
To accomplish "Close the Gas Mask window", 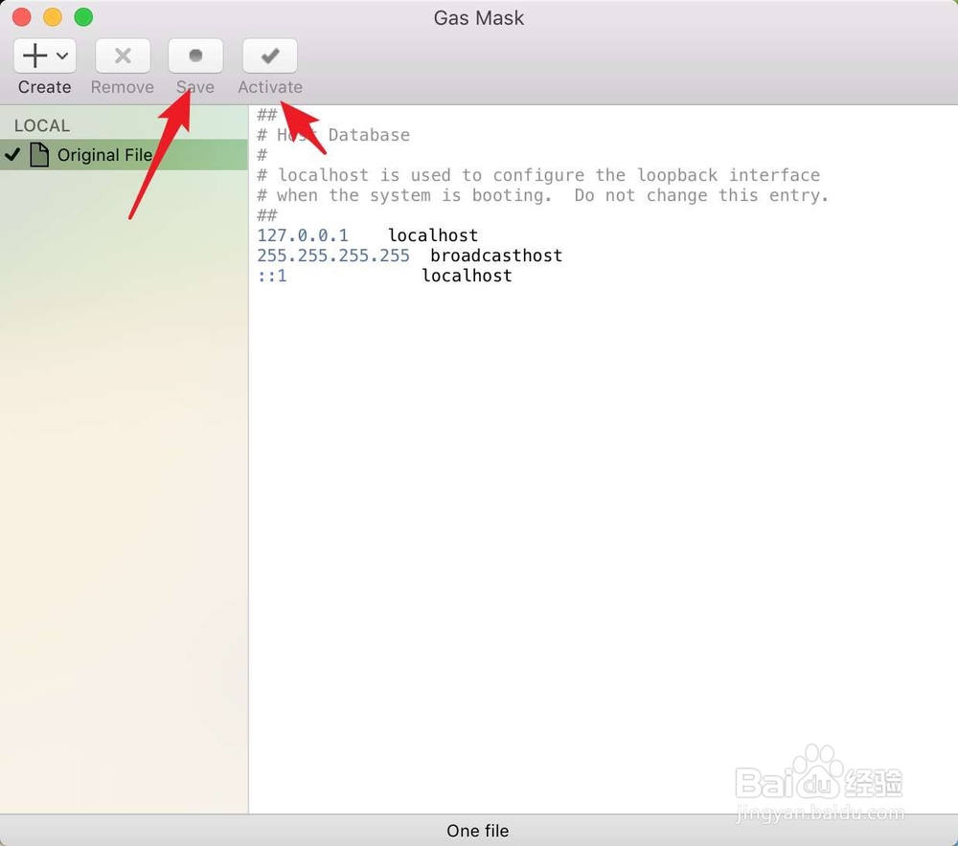I will pyautogui.click(x=21, y=17).
